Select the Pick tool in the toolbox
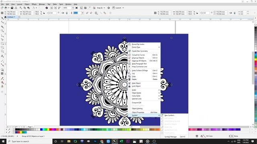 click(2, 18)
